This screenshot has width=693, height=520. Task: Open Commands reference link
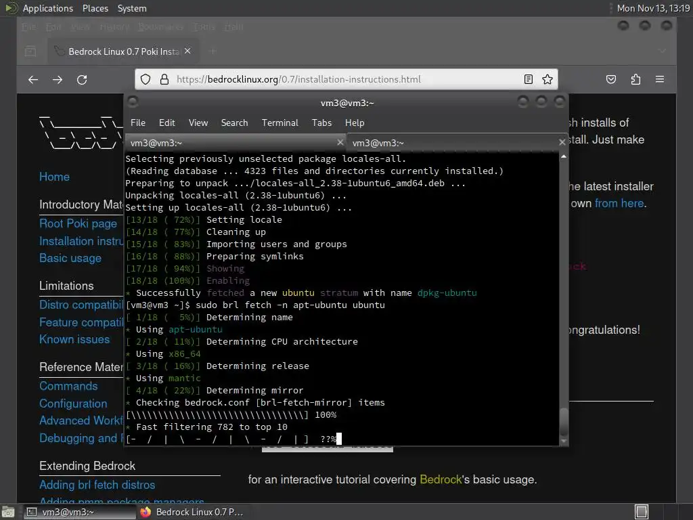click(x=68, y=386)
